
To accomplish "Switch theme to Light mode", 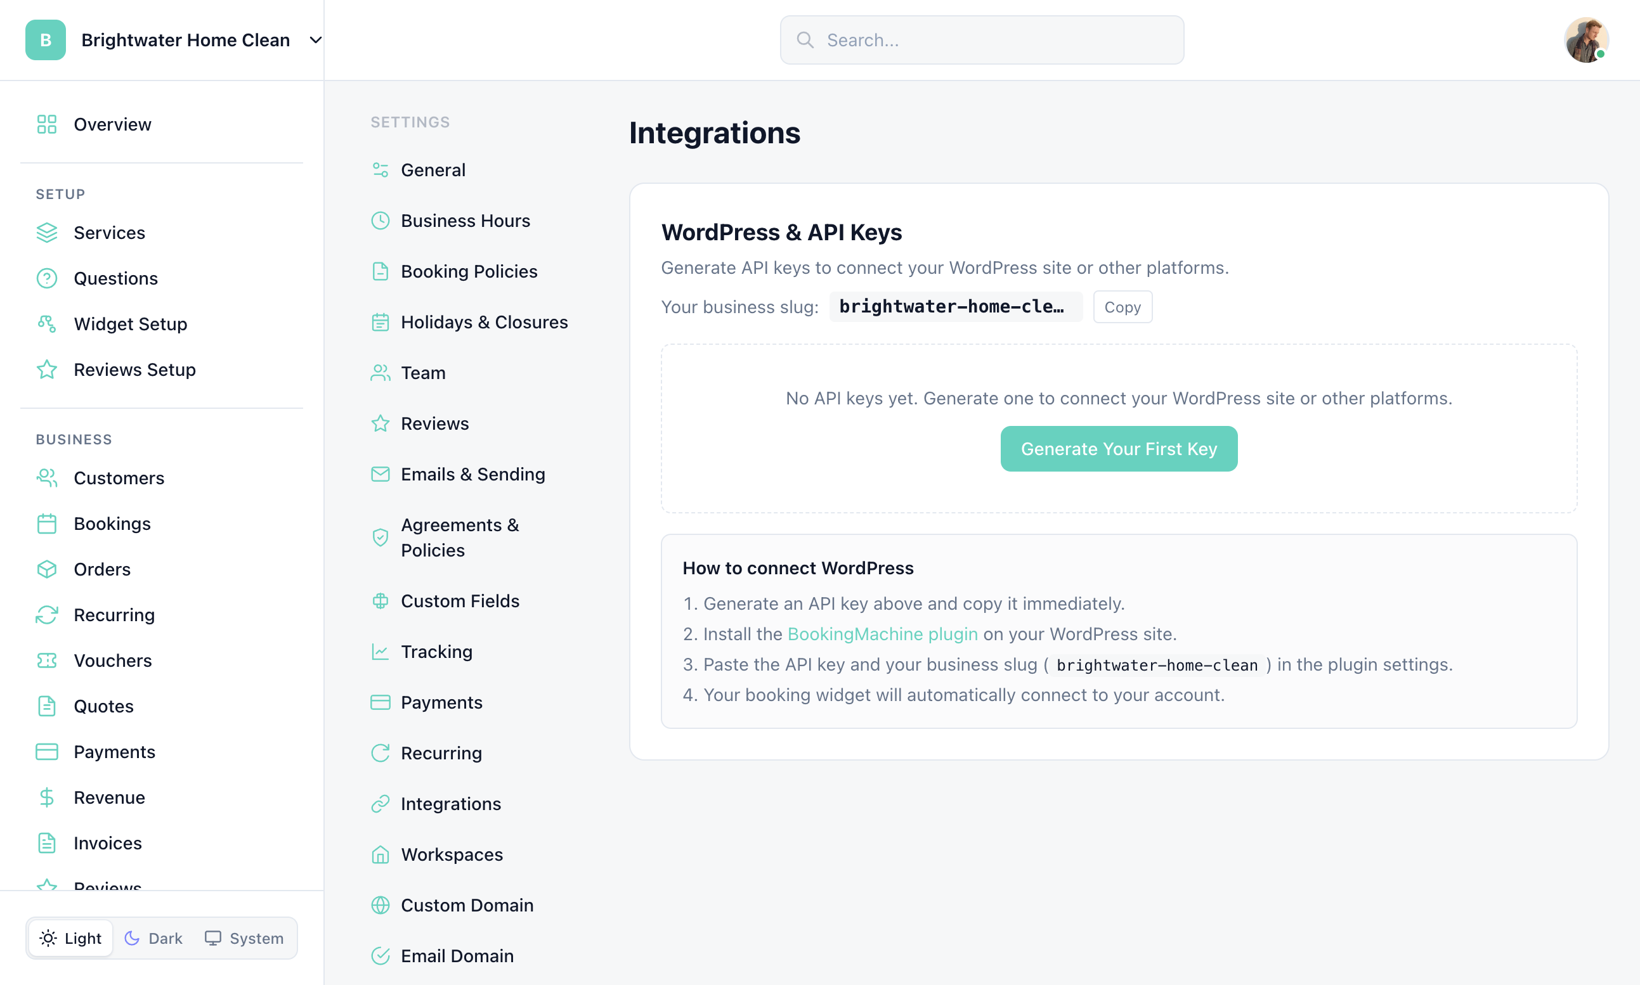I will pyautogui.click(x=71, y=938).
